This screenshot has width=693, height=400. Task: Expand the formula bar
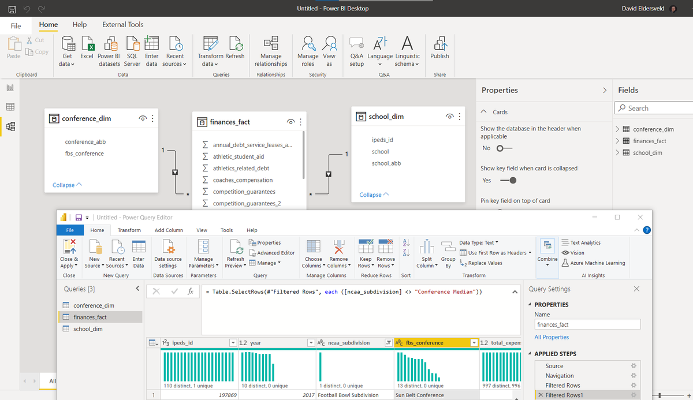(x=515, y=292)
